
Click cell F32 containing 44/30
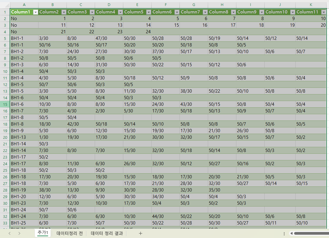click(x=165, y=216)
